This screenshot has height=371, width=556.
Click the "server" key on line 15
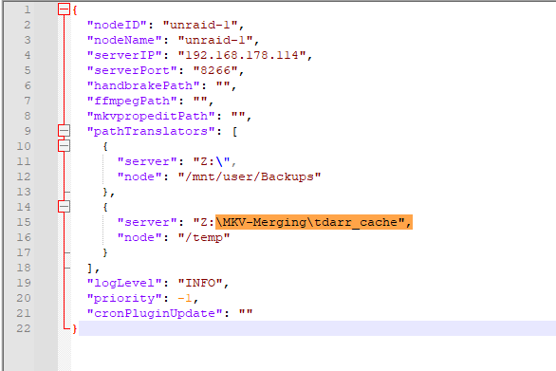pos(147,222)
